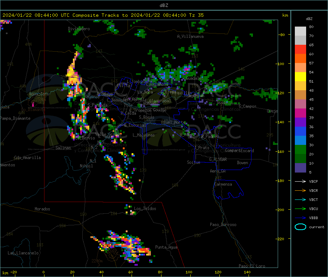The image size is (328, 277).
Task: Select the red 65 dBZ color swatch
Action: 300,49
